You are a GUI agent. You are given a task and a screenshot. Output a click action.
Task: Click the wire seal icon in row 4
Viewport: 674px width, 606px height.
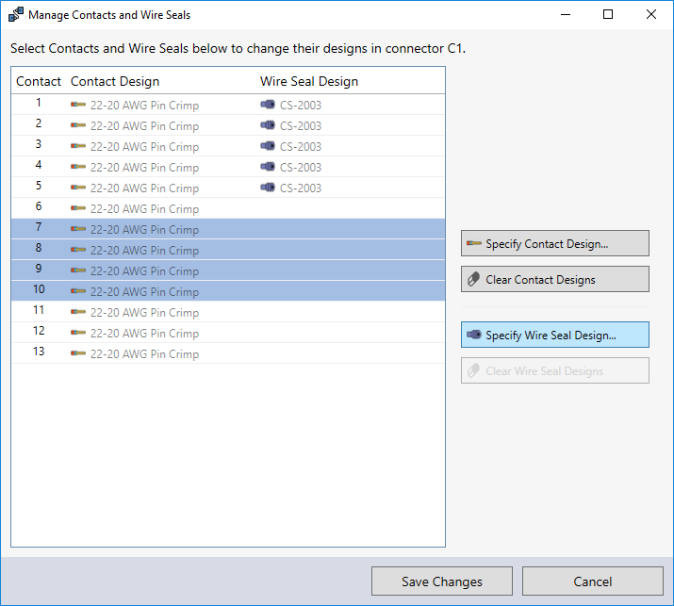268,166
